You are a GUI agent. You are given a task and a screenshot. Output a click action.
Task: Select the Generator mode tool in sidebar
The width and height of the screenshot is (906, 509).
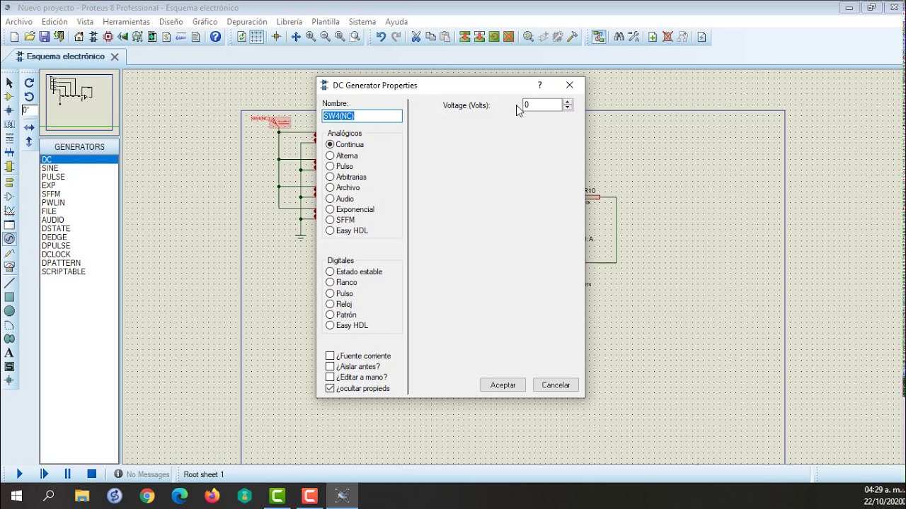[x=9, y=239]
